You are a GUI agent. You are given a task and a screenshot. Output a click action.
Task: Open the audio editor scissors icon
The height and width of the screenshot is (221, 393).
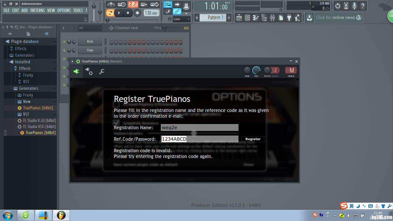(346, 5)
